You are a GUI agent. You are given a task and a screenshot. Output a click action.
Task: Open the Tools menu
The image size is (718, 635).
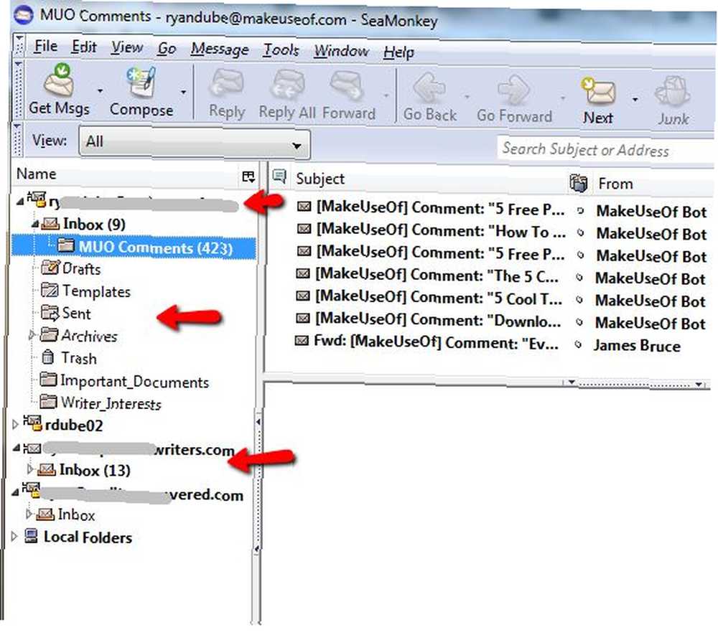(x=281, y=50)
